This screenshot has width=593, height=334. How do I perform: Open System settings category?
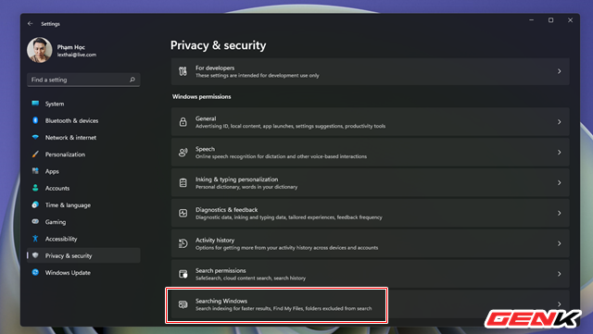(x=83, y=104)
